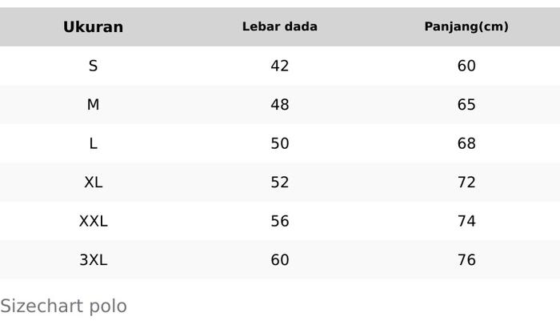
Task: Select the S size cell
Action: pyautogui.click(x=93, y=66)
